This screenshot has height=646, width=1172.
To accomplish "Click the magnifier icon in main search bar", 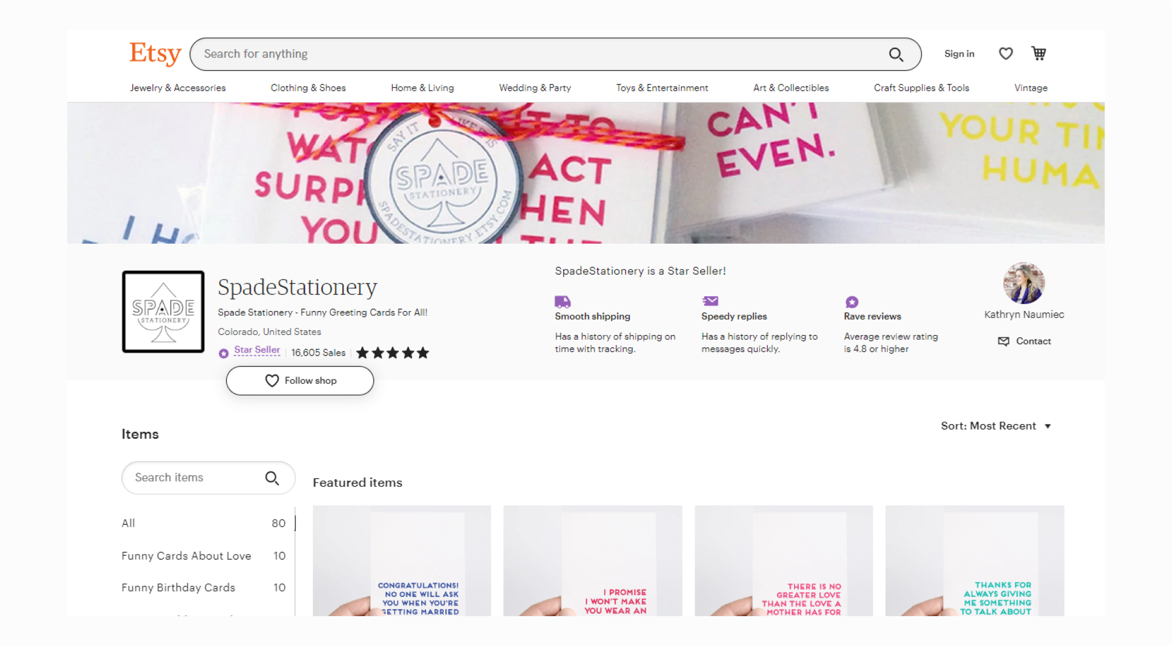I will [x=896, y=54].
